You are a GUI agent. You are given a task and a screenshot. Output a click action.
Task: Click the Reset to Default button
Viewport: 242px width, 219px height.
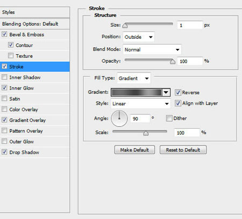coord(183,150)
